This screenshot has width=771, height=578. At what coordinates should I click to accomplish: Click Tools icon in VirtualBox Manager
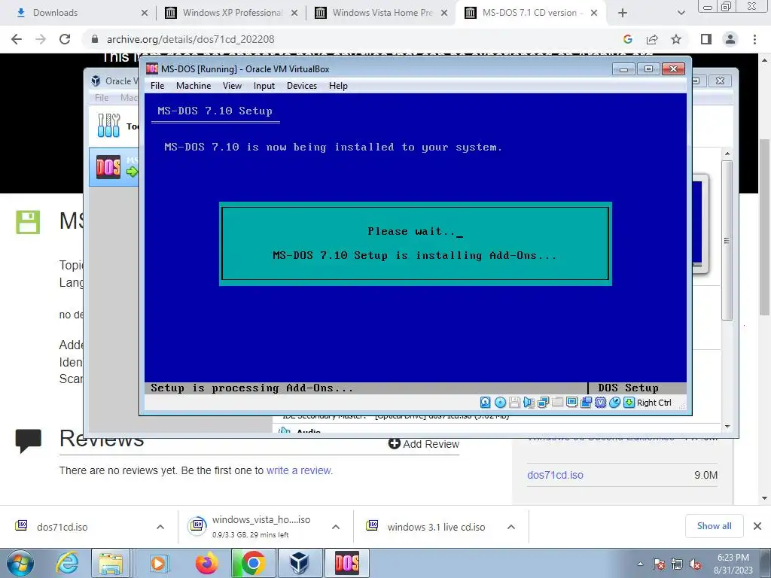108,126
